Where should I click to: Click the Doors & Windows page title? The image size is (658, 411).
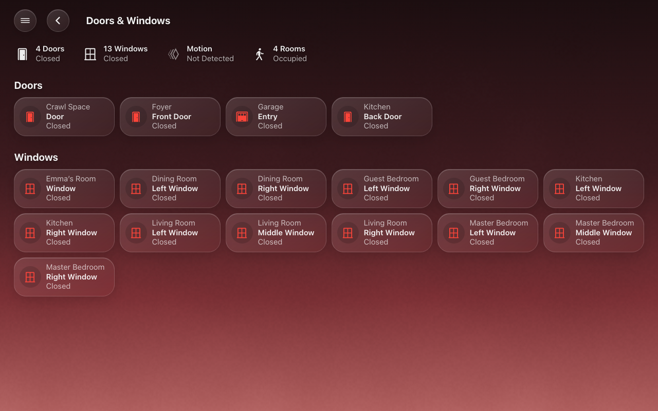(x=128, y=21)
